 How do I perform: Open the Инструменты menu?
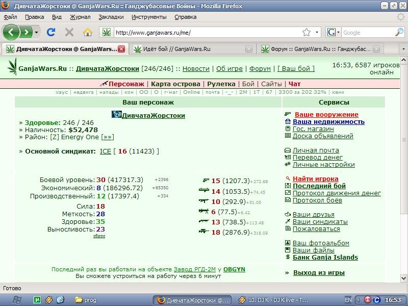point(149,17)
